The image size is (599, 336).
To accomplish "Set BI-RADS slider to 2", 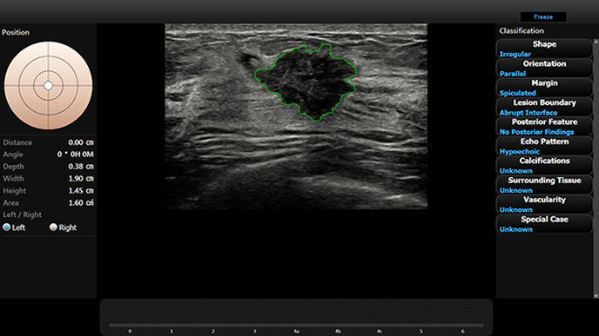I will (213, 331).
